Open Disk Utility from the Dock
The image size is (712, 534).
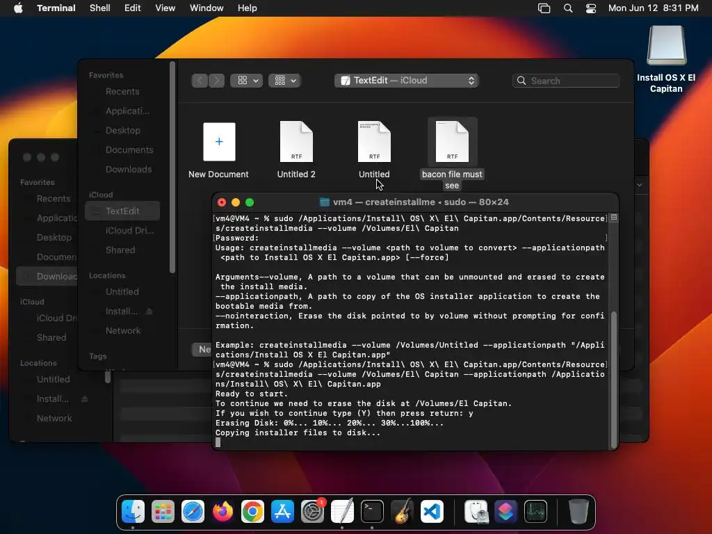(476, 512)
